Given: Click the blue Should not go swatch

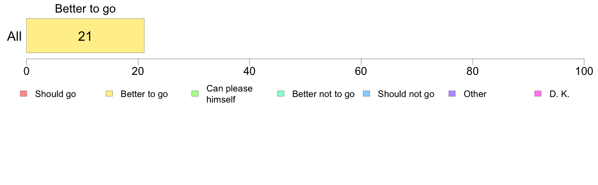Looking at the screenshot, I should tap(366, 94).
